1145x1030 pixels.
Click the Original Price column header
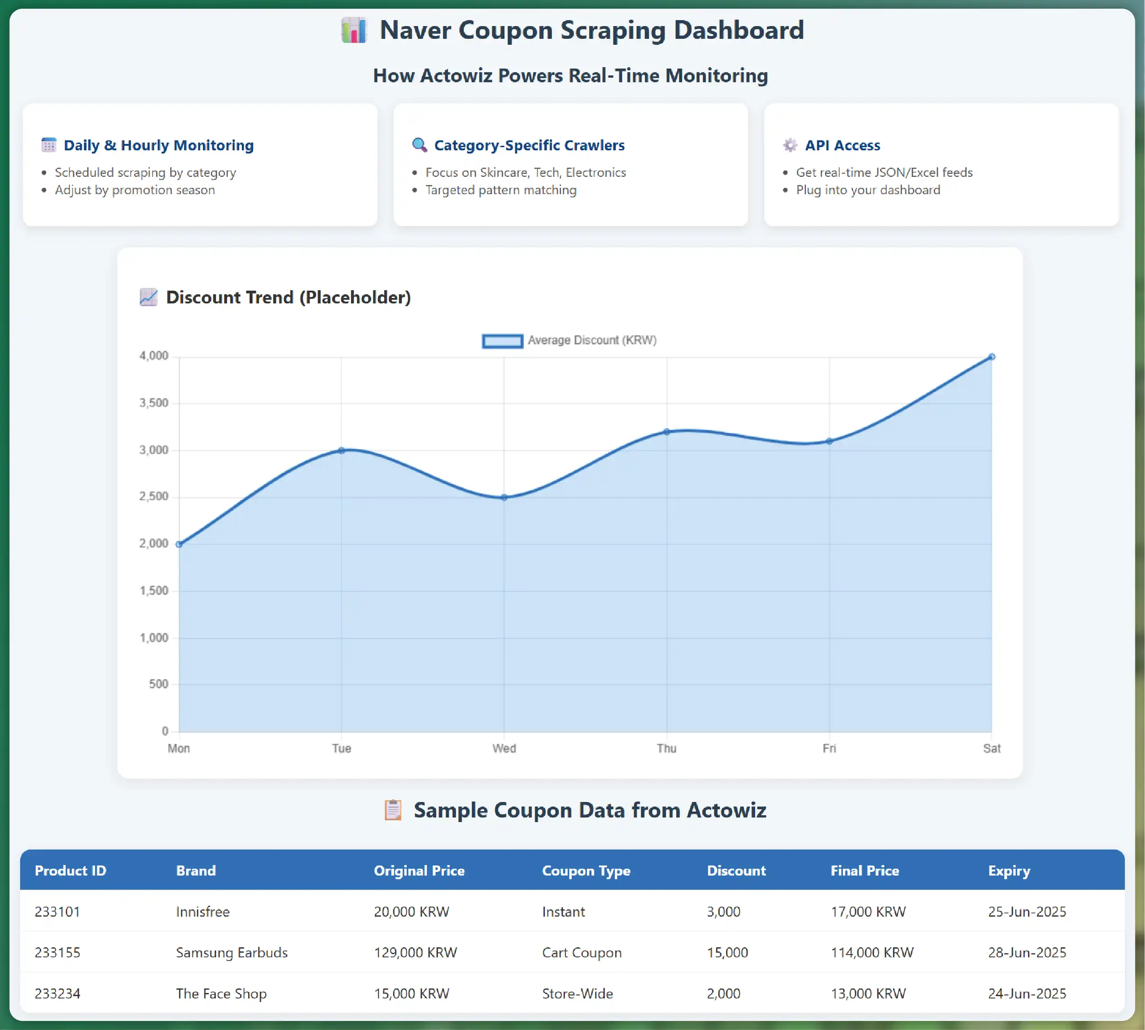click(x=419, y=871)
